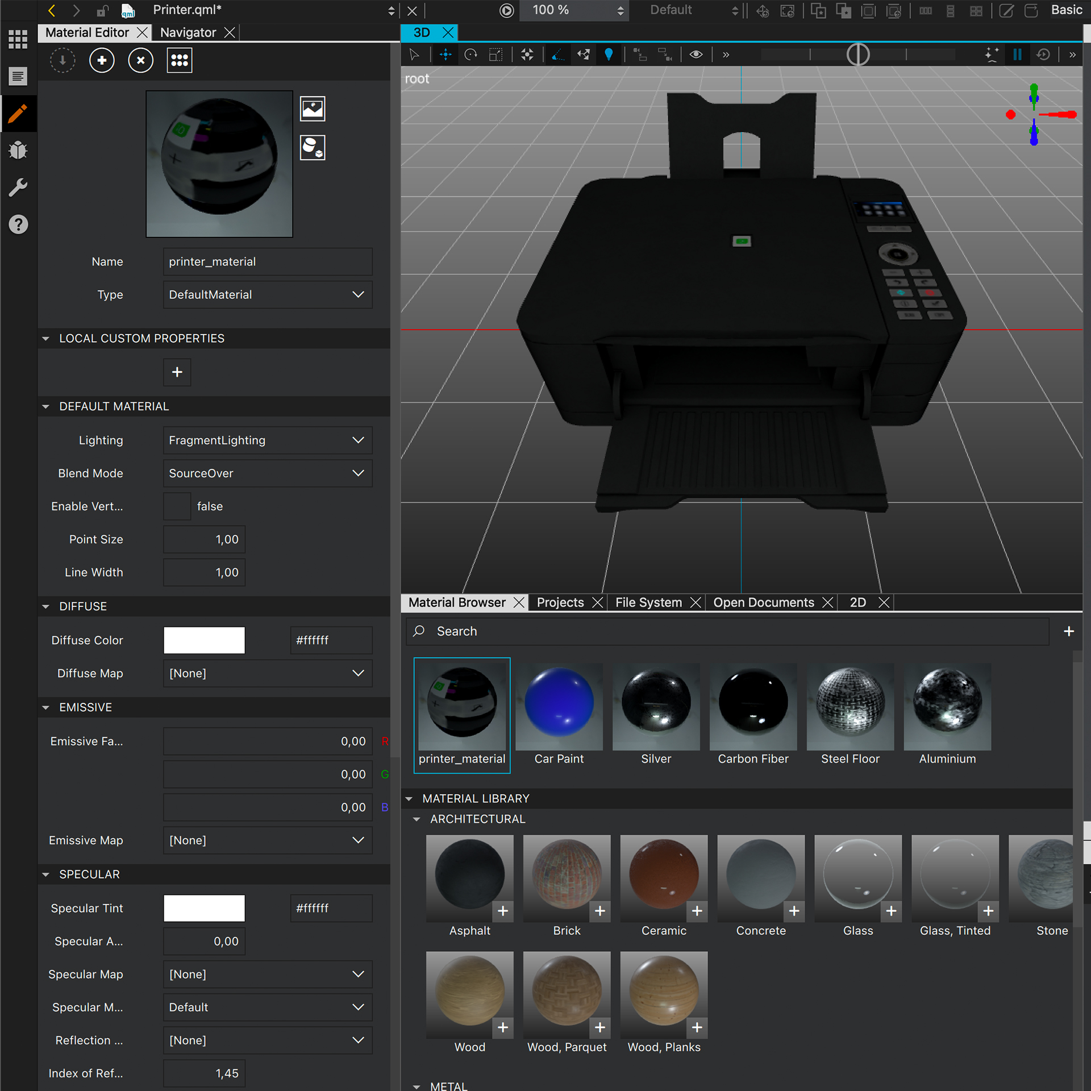Add a local custom property plus button
Viewport: 1091px width, 1091px height.
177,372
